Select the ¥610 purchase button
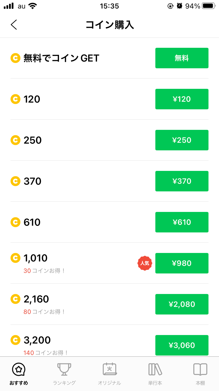 tap(182, 222)
